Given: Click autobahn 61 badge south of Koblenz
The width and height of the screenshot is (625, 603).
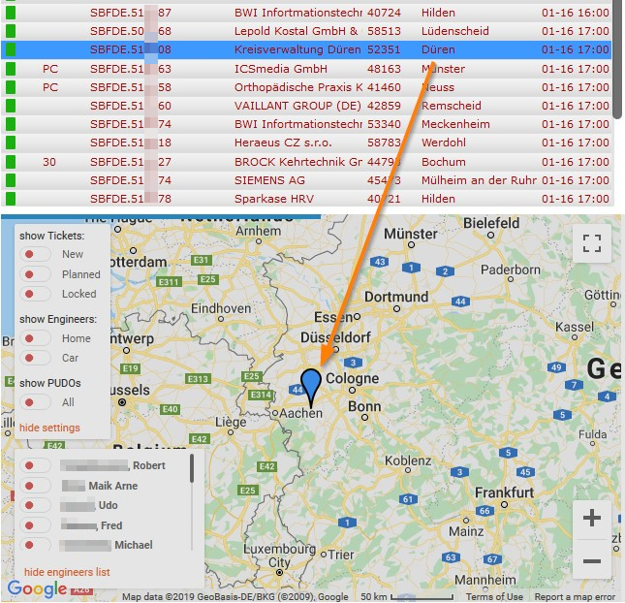Looking at the screenshot, I should [x=408, y=499].
